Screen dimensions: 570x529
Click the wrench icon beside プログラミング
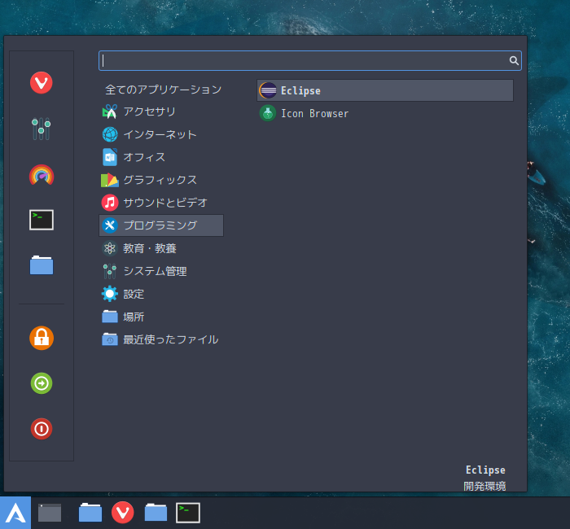[x=109, y=225]
